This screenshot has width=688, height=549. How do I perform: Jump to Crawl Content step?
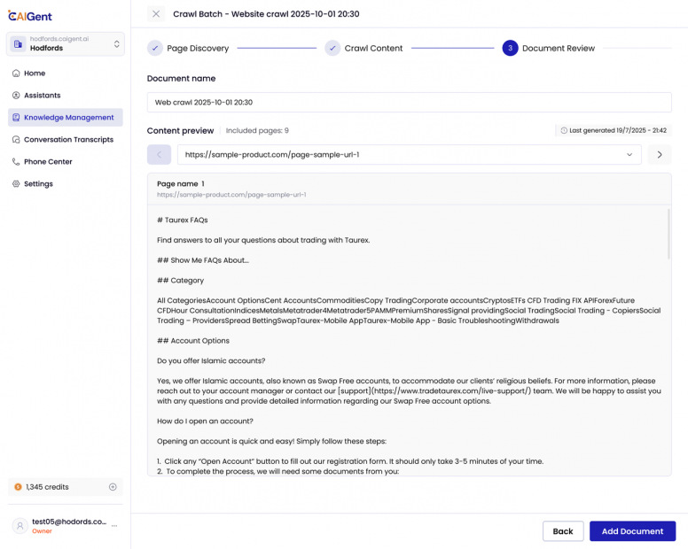pos(364,49)
